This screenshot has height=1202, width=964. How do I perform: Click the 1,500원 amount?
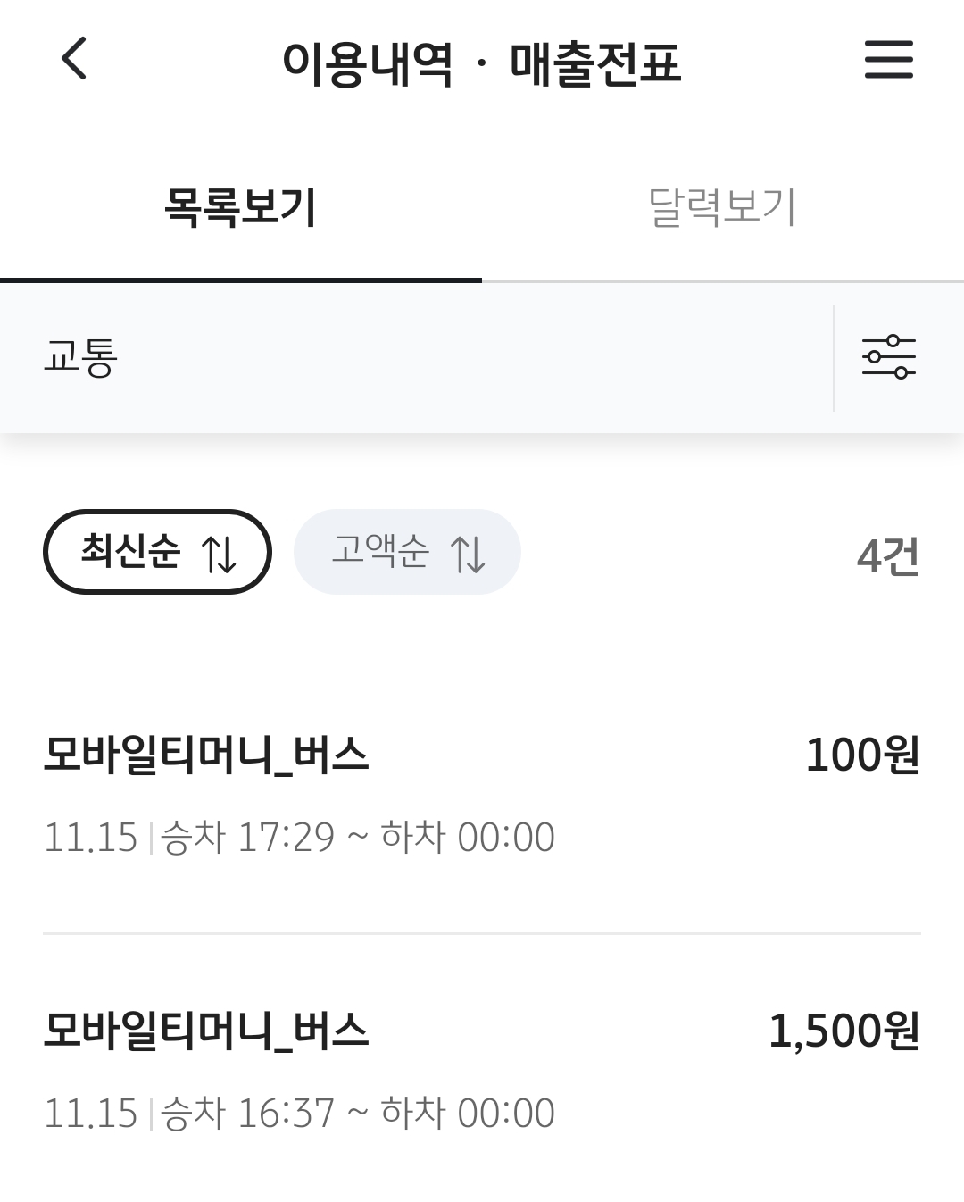coord(843,1031)
